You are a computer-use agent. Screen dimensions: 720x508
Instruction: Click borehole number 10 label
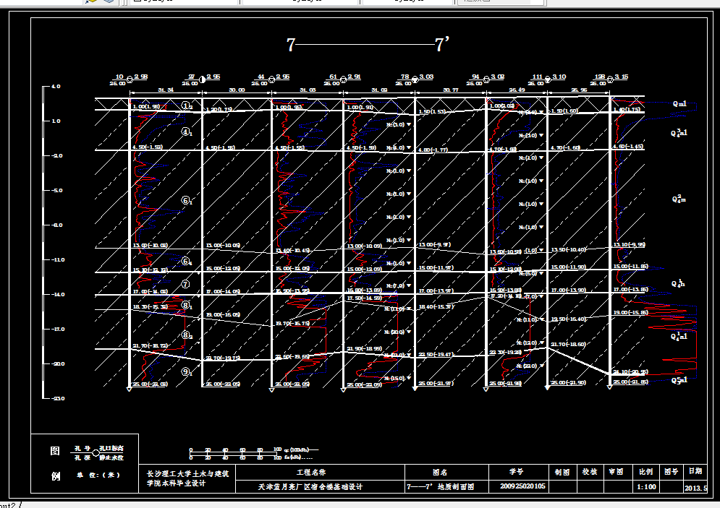coord(119,77)
